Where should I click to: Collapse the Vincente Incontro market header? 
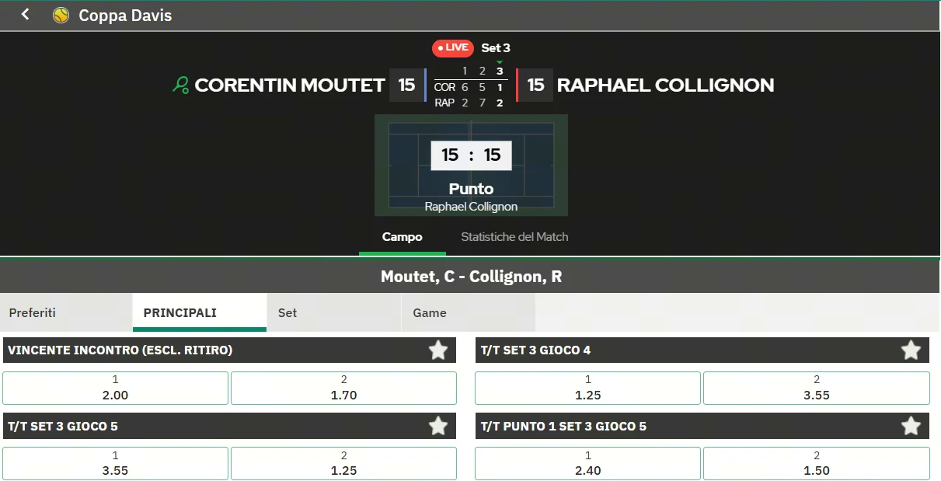click(210, 350)
